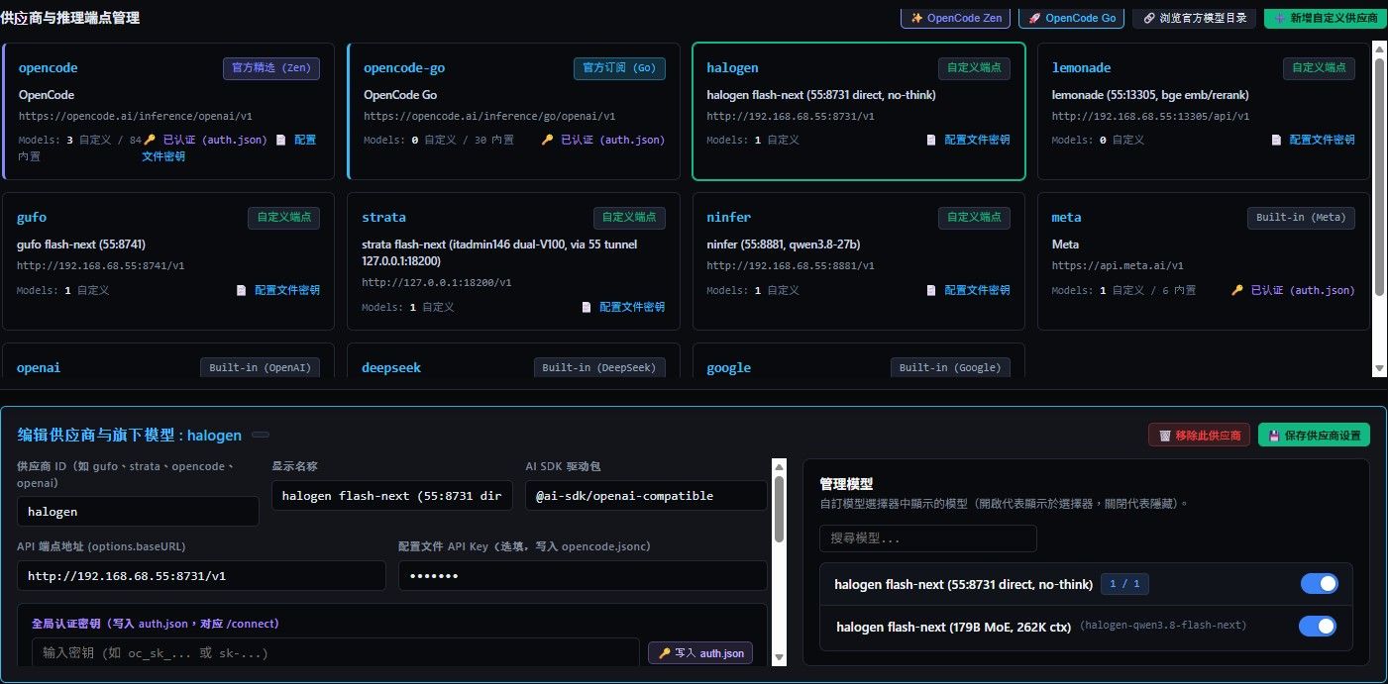Select the openai provider card title
Viewport: 1388px width, 684px height.
pyautogui.click(x=39, y=367)
